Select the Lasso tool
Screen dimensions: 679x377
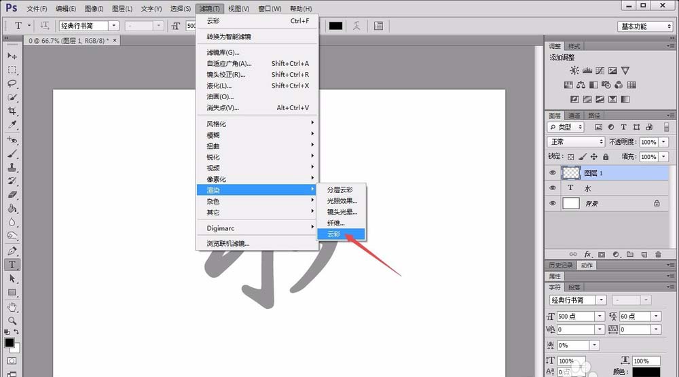(x=12, y=84)
